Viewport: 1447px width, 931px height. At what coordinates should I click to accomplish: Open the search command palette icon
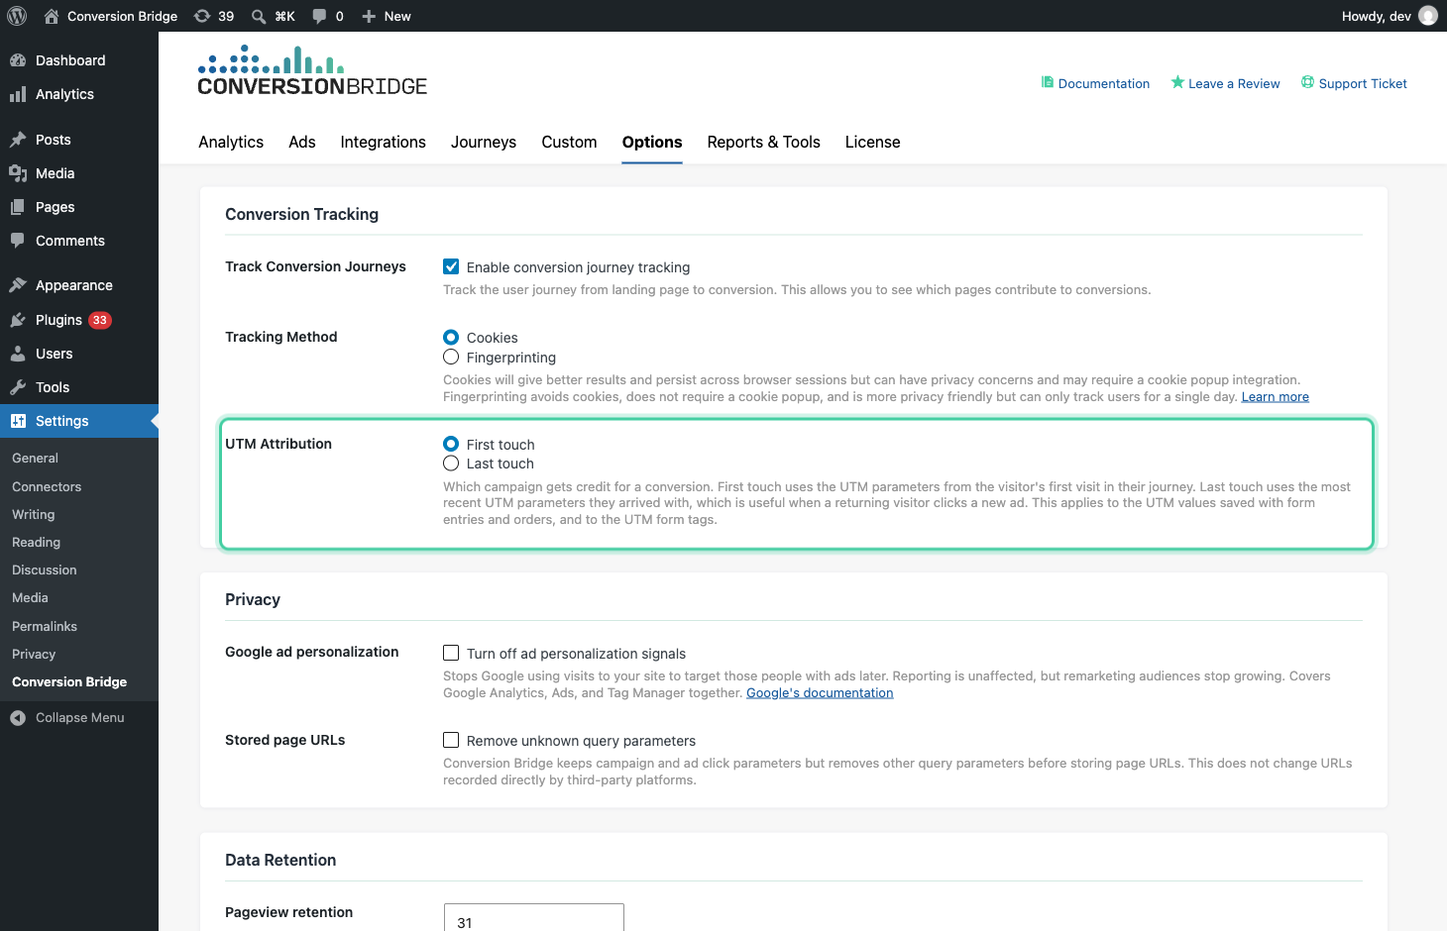[x=259, y=16]
